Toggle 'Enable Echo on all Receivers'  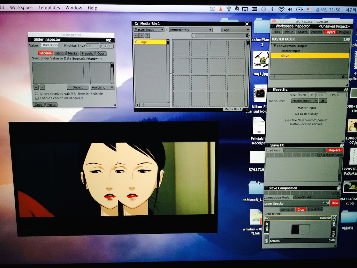(x=37, y=98)
